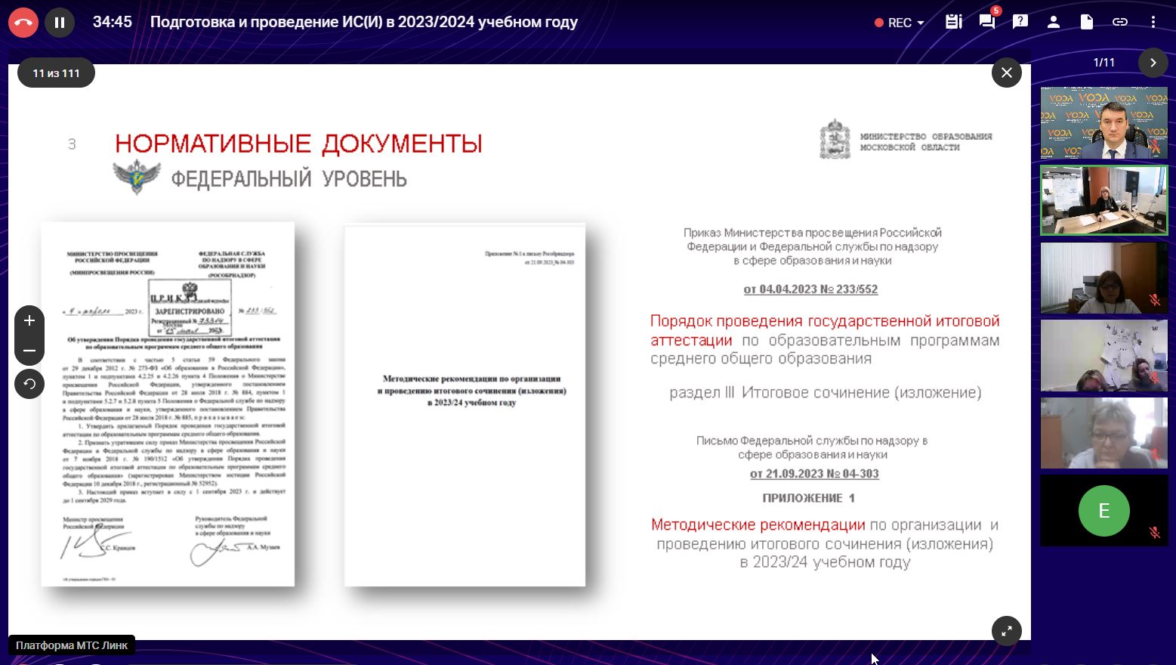1176x665 pixels.
Task: Open the shared files panel
Action: point(1086,22)
